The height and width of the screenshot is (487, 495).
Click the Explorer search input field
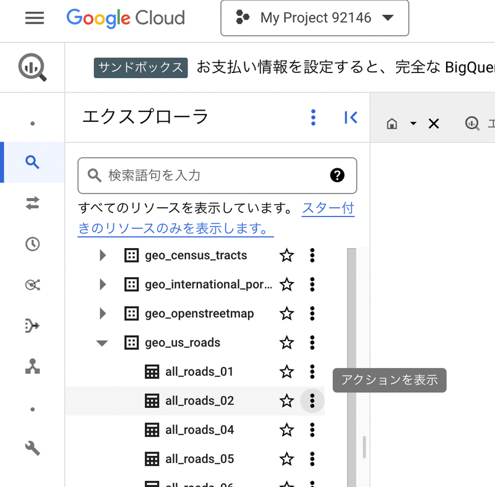210,176
